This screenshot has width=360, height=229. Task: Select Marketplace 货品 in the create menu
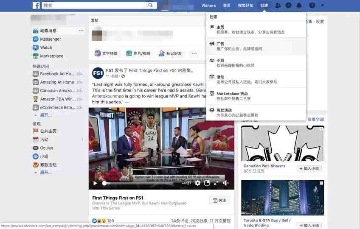pos(256,96)
